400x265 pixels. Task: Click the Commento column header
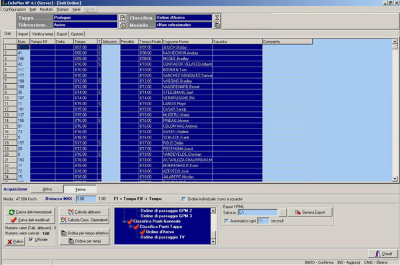click(287, 41)
